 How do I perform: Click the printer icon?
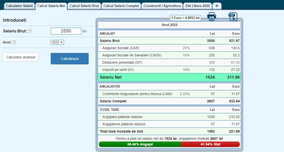(x=212, y=17)
